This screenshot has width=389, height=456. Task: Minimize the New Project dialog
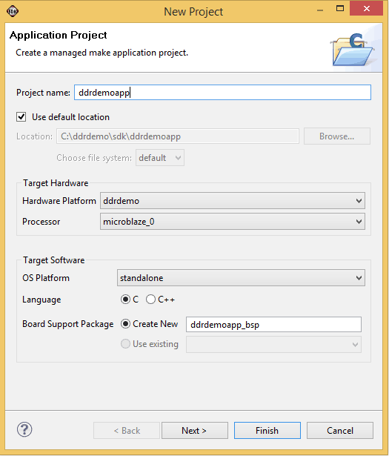click(x=320, y=10)
